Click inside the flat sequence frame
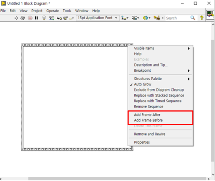This screenshot has height=181, width=215. point(75,97)
